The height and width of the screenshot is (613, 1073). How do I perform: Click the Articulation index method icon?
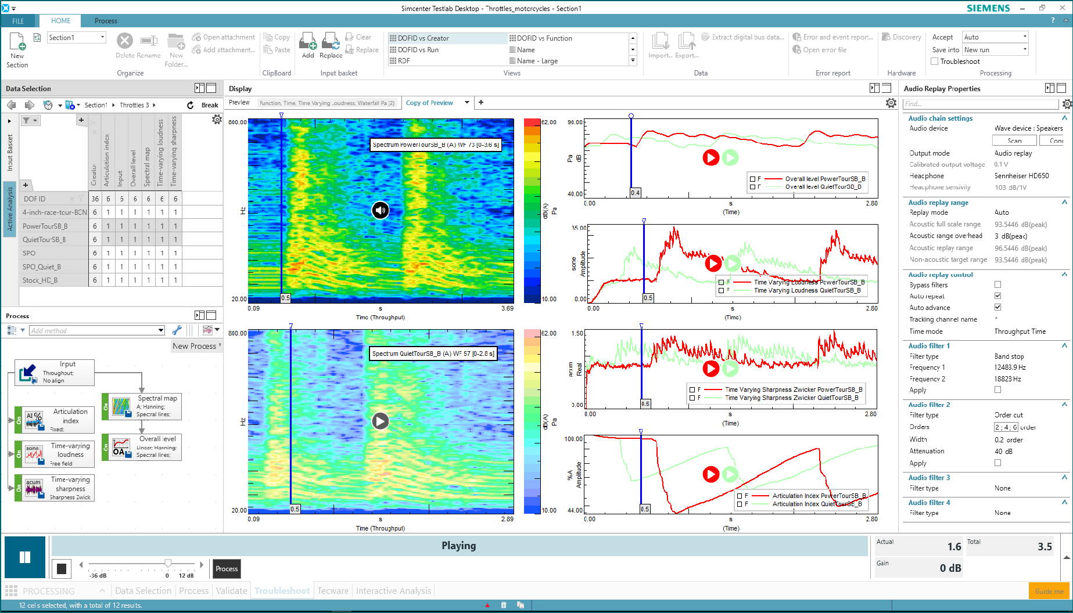click(34, 420)
